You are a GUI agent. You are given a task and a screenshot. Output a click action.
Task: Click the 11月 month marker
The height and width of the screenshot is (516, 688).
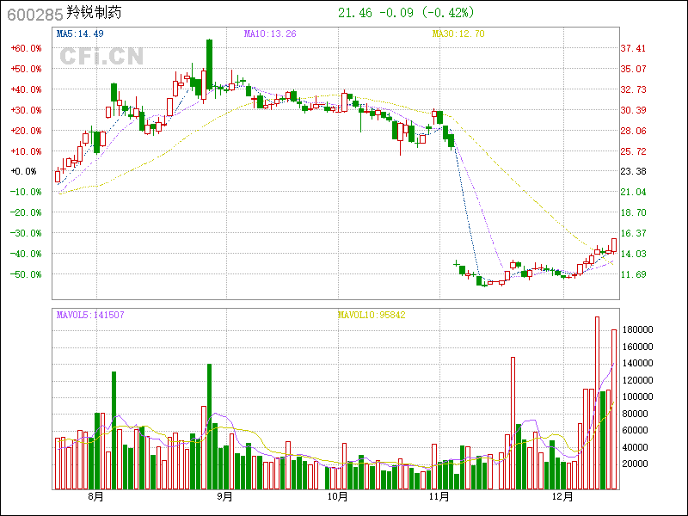[439, 496]
